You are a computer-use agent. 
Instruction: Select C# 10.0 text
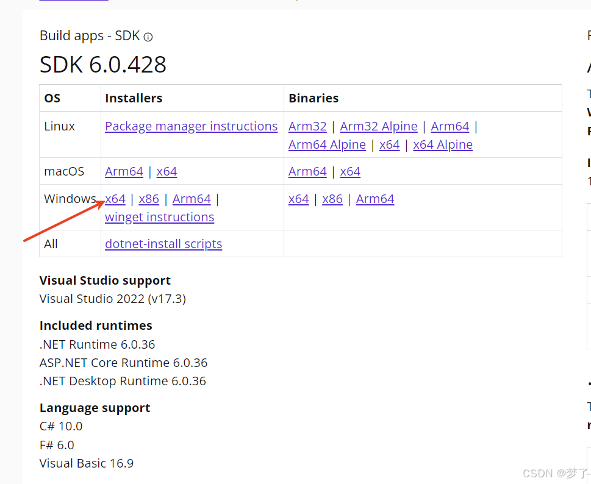click(61, 426)
